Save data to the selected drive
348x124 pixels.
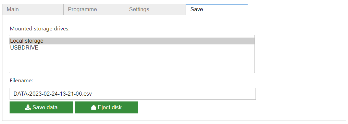pyautogui.click(x=41, y=107)
